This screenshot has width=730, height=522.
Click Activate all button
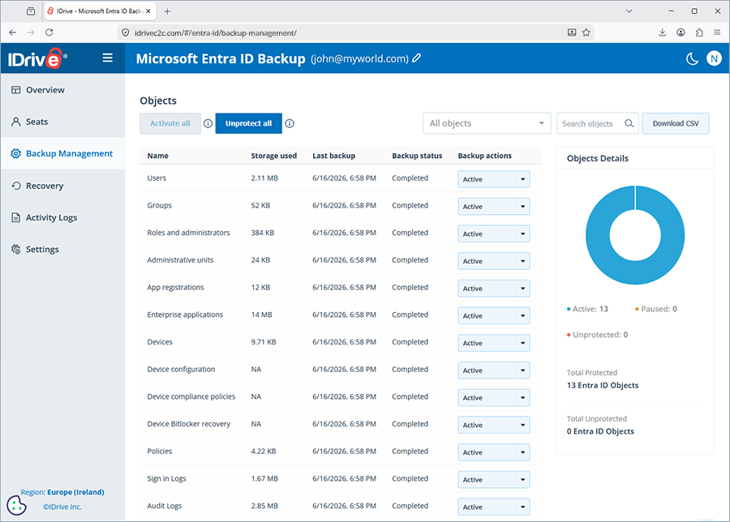click(170, 123)
